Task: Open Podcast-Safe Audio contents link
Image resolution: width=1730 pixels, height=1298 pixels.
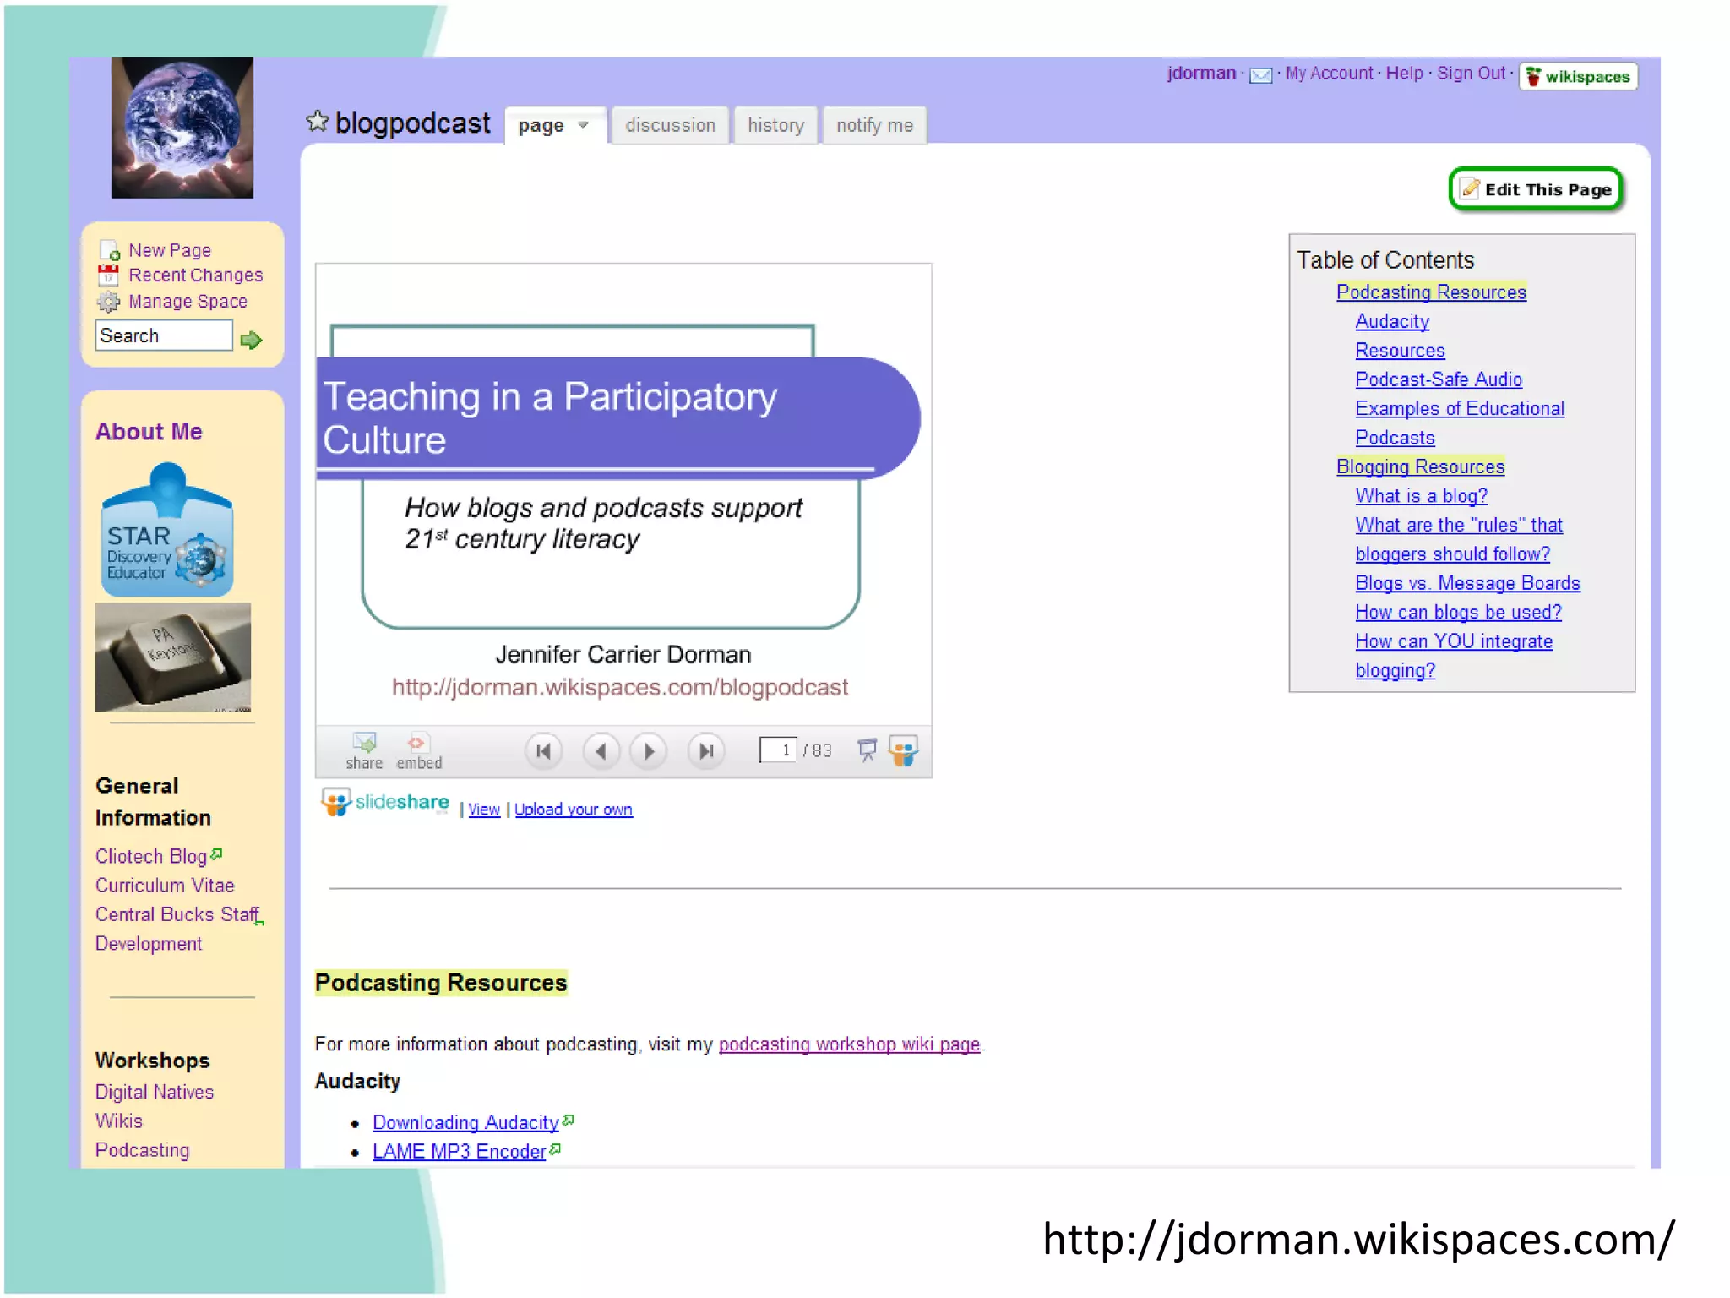Action: (1439, 379)
